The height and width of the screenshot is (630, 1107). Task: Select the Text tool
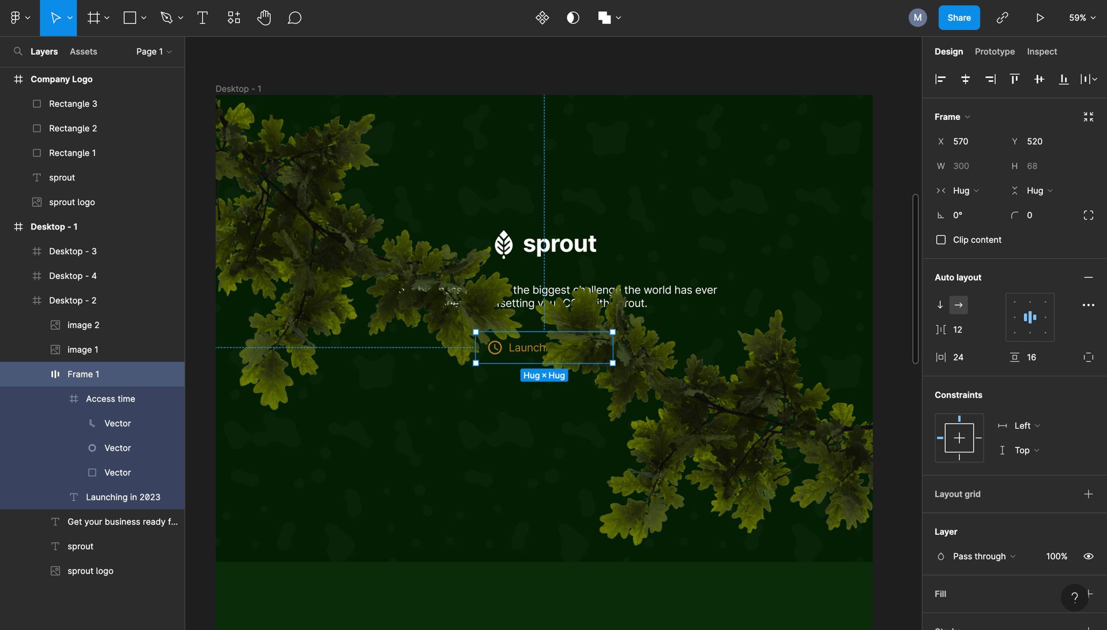pos(202,18)
